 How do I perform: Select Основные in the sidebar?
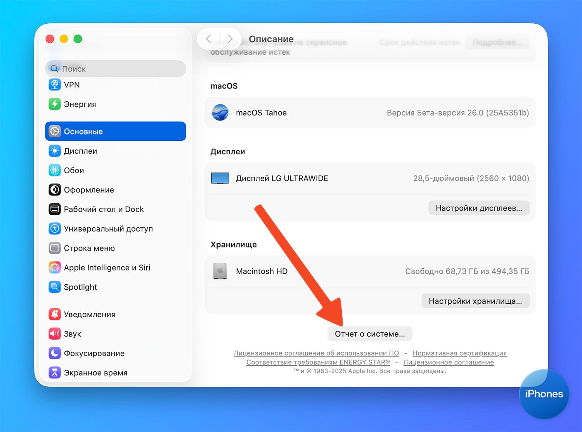pyautogui.click(x=116, y=131)
